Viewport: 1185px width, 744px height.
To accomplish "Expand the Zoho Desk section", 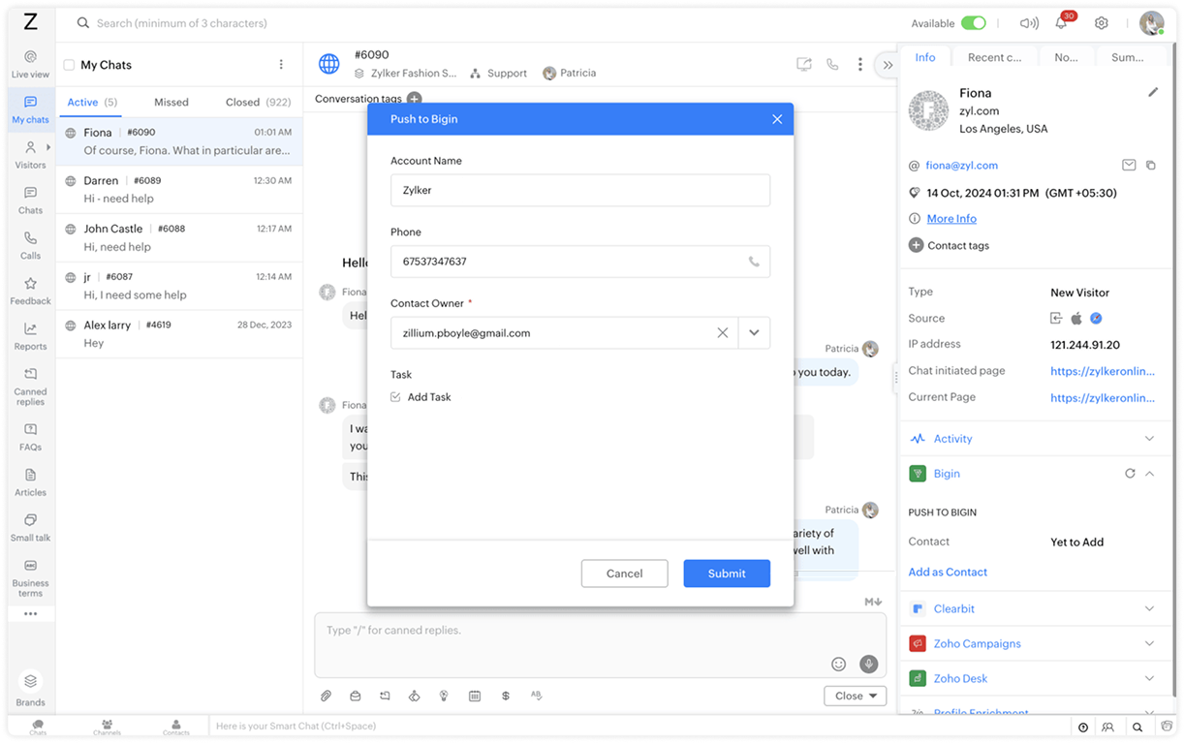I will pyautogui.click(x=1149, y=678).
